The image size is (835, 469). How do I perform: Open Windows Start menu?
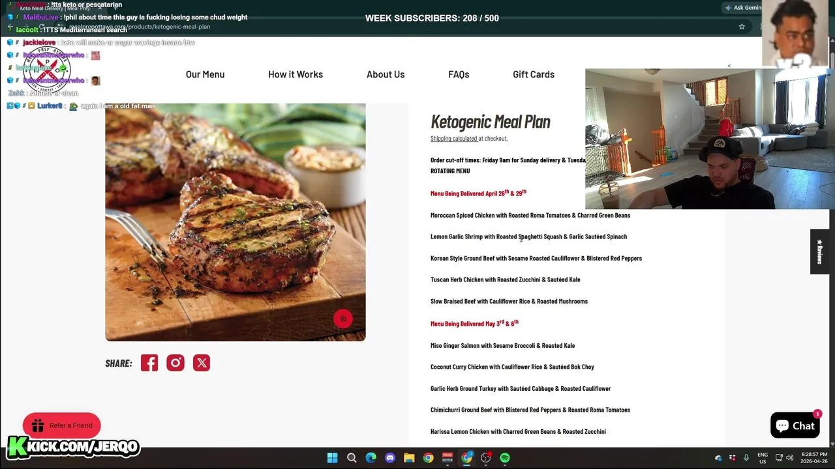coord(332,458)
